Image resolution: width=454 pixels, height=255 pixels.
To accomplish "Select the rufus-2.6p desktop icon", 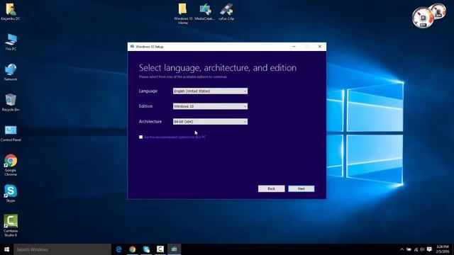I will click(x=226, y=11).
